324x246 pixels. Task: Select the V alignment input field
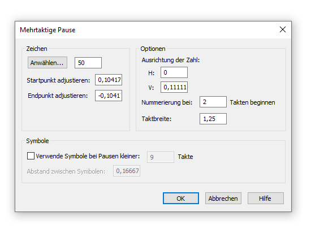click(174, 87)
